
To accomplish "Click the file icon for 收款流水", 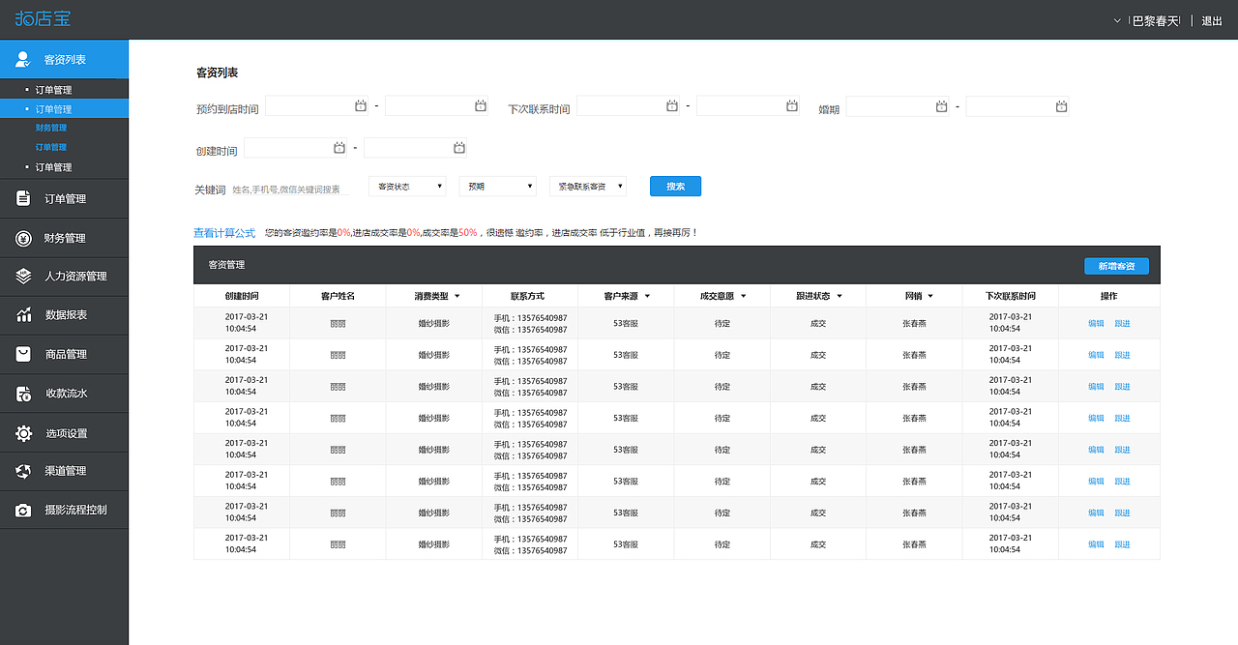I will [23, 394].
